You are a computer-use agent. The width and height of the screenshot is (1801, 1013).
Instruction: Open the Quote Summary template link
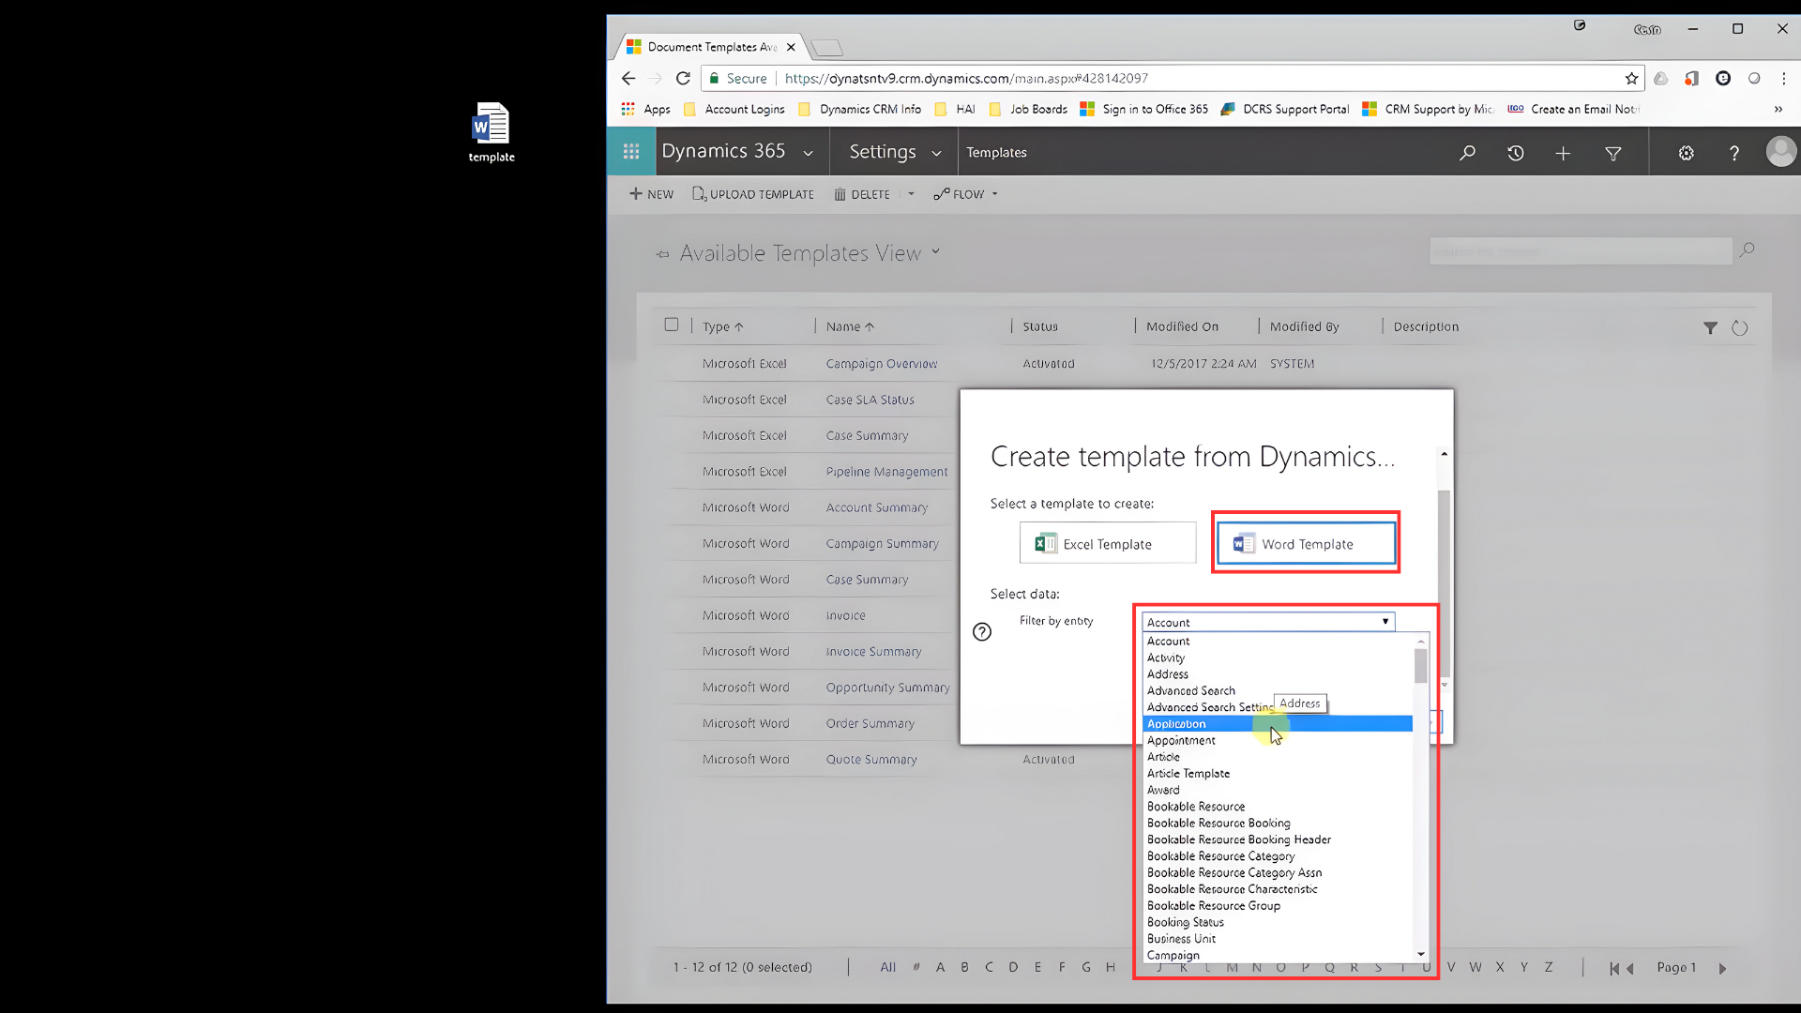click(x=871, y=760)
